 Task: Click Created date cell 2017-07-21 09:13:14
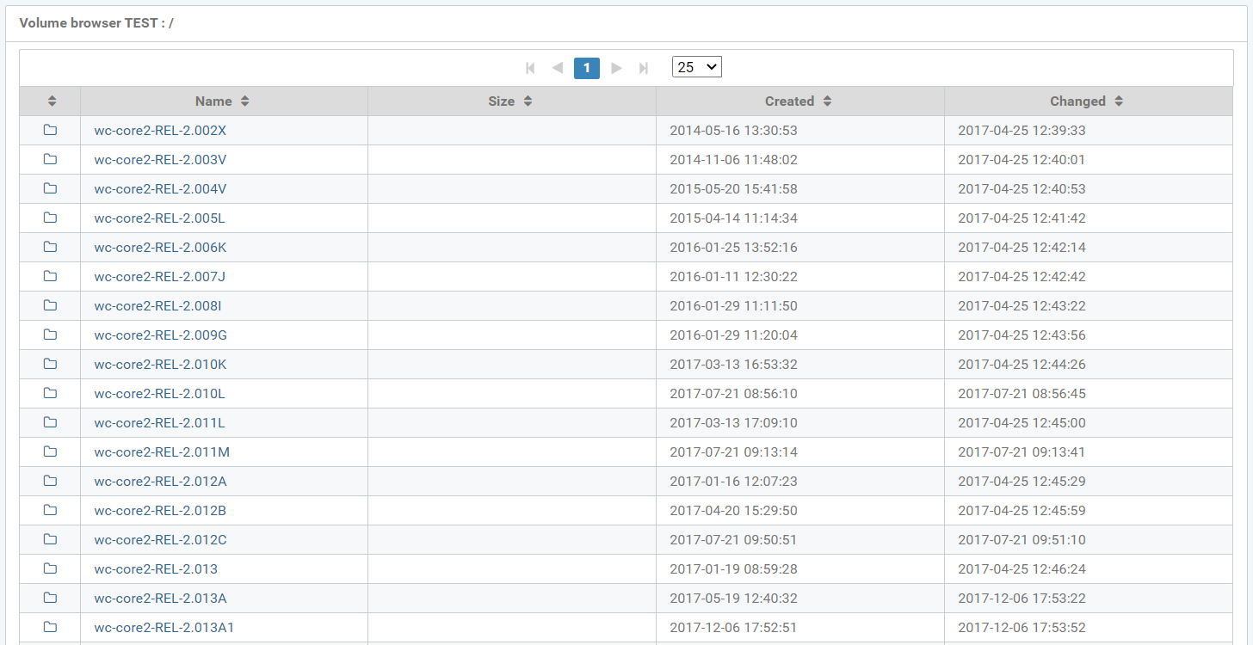[x=733, y=452]
